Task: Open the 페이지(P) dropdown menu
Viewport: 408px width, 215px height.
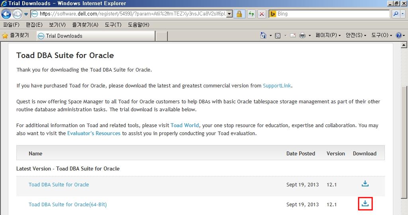Action: coord(328,35)
